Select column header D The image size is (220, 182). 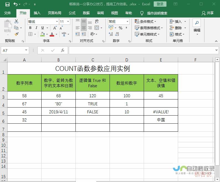click(127, 60)
